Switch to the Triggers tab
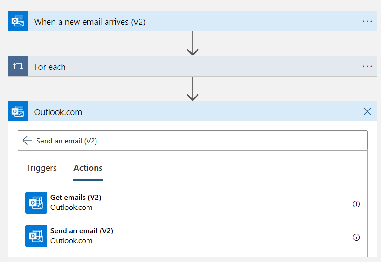 (42, 168)
